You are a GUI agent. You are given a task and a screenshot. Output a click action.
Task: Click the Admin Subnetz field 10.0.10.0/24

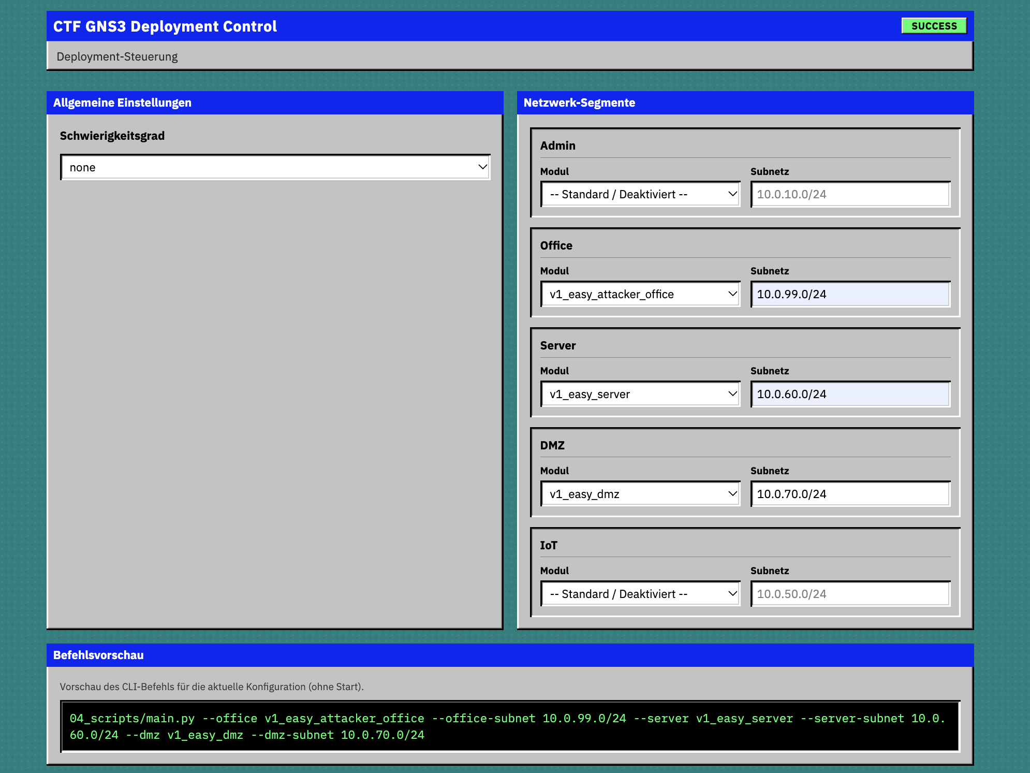850,194
